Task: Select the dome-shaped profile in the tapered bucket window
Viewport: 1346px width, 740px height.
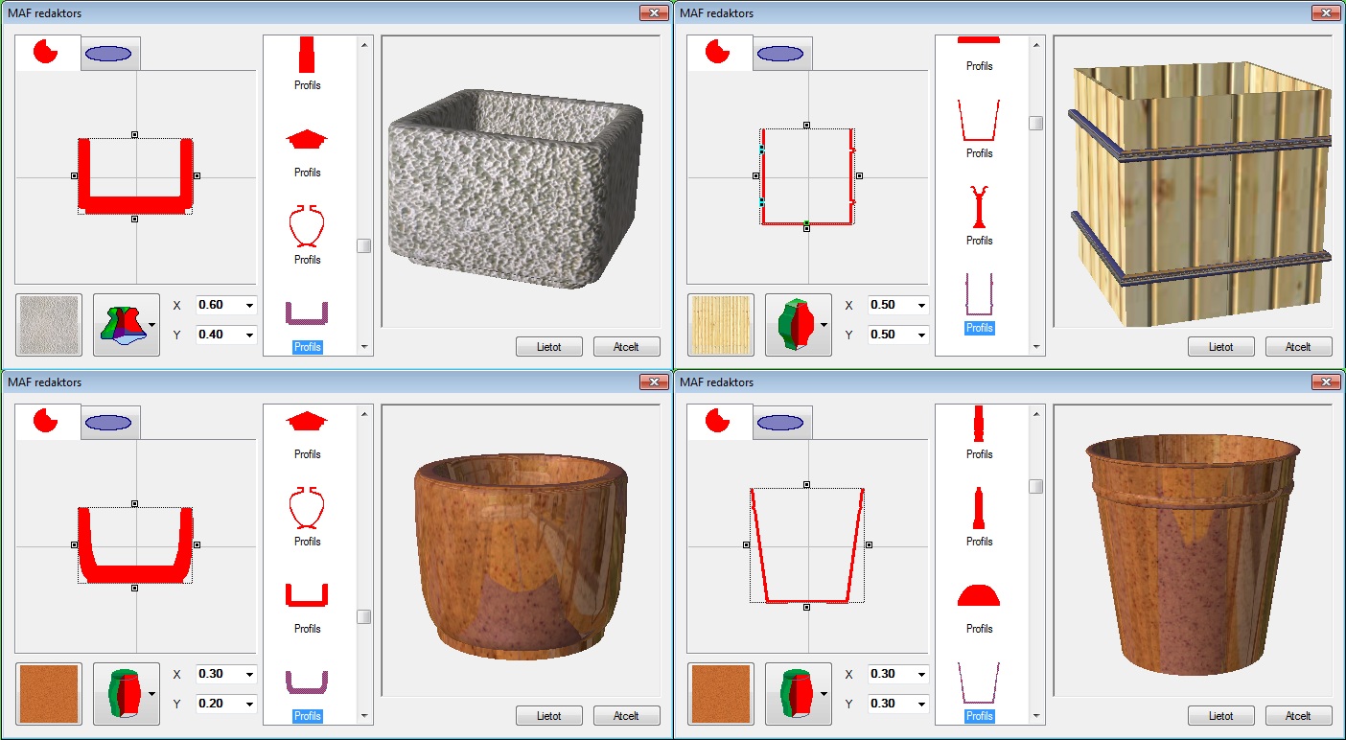Action: point(979,595)
